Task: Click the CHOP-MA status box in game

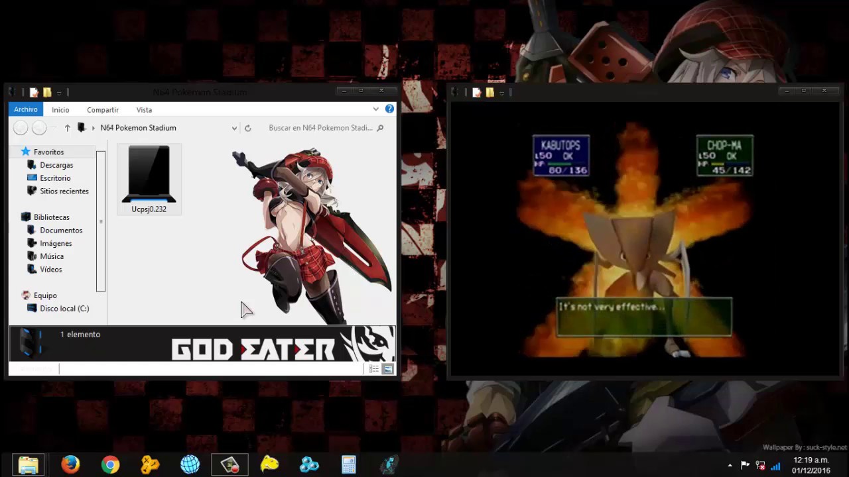Action: coord(724,156)
